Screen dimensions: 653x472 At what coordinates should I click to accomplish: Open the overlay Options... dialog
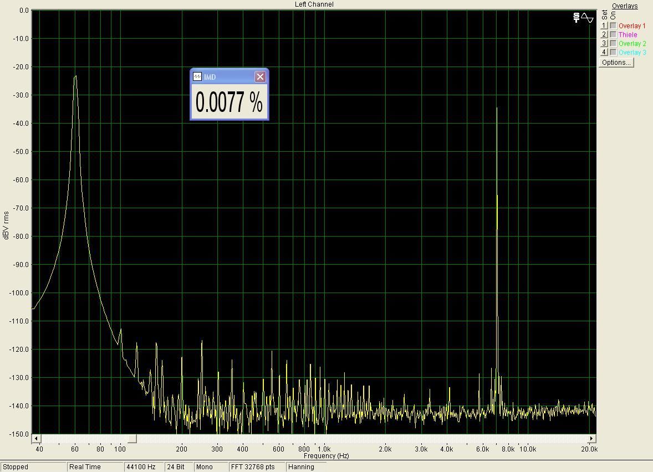tap(616, 63)
